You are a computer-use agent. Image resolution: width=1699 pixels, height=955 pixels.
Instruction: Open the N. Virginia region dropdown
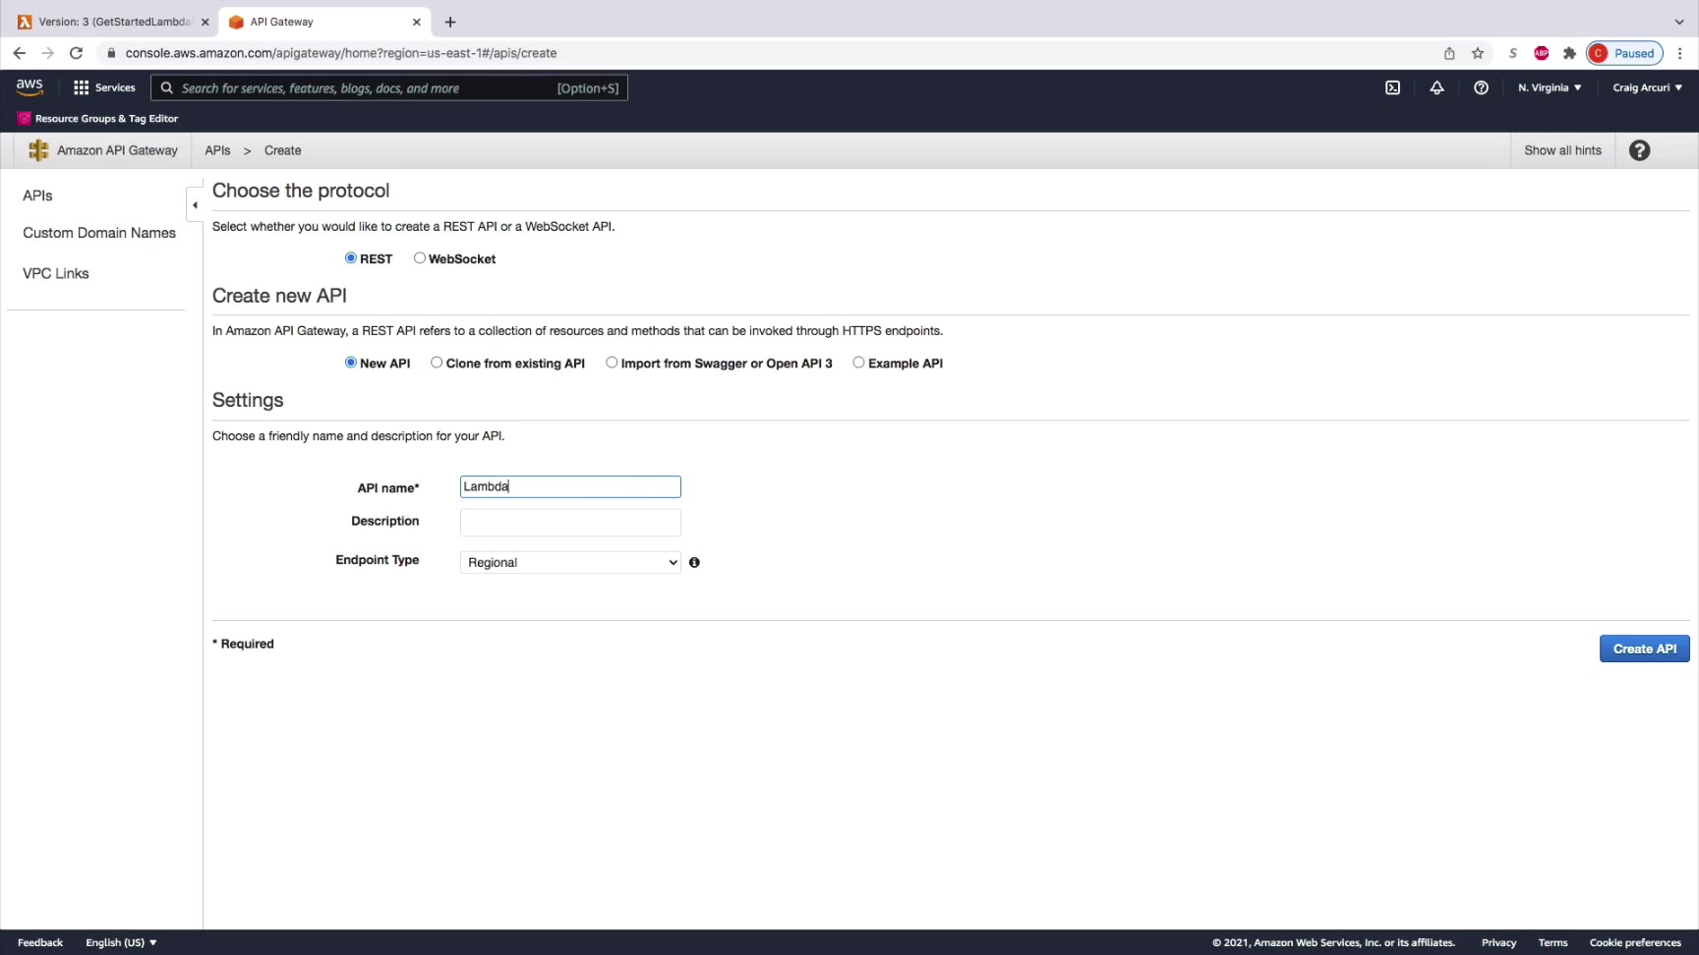point(1550,87)
